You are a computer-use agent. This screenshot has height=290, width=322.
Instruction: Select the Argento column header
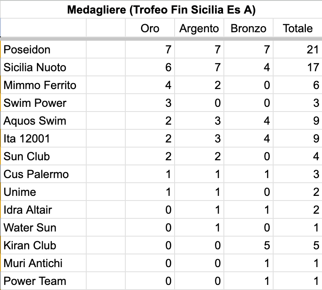click(199, 28)
